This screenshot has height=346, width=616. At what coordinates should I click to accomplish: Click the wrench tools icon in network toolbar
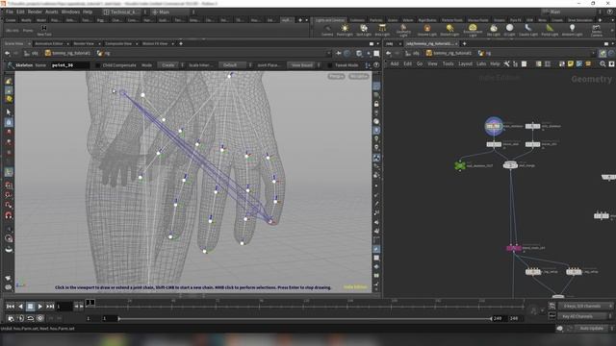point(507,64)
